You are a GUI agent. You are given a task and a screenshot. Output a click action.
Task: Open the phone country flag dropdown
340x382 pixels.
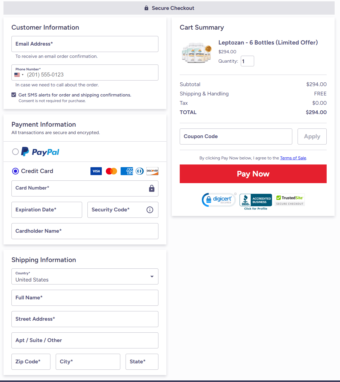[19, 75]
